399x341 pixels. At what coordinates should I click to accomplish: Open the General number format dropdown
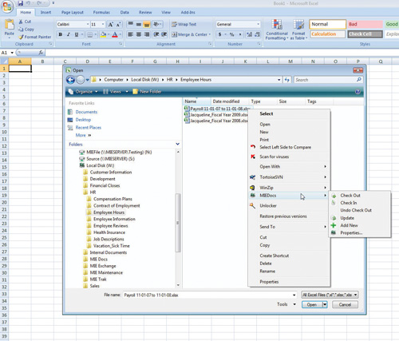click(258, 24)
